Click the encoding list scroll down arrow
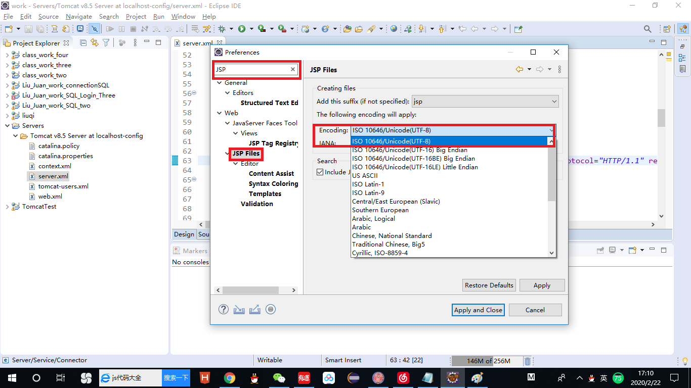691x388 pixels. tap(552, 253)
